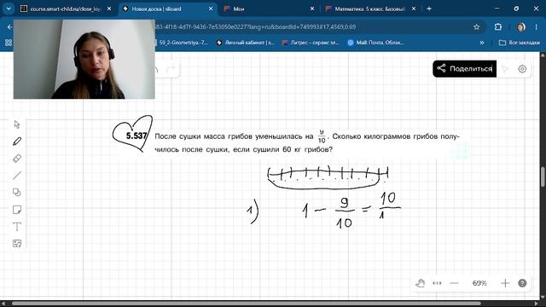Click the presentation play arrow icon

click(x=505, y=69)
